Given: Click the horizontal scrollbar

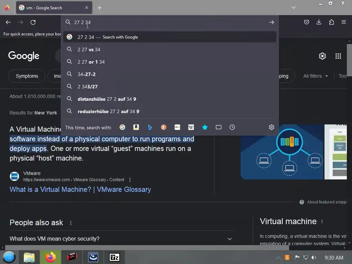Looking at the screenshot, I should [x=147, y=247].
